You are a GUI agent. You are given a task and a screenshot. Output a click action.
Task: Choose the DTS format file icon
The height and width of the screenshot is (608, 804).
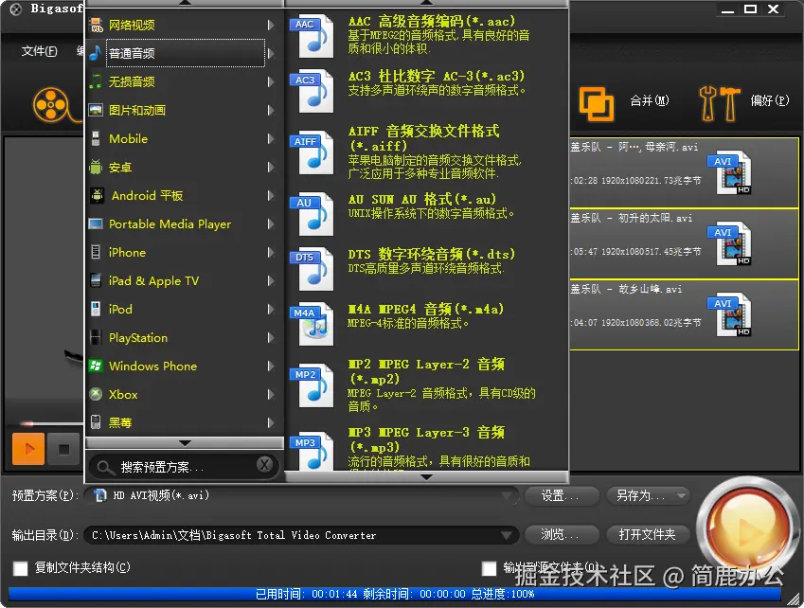coord(313,269)
